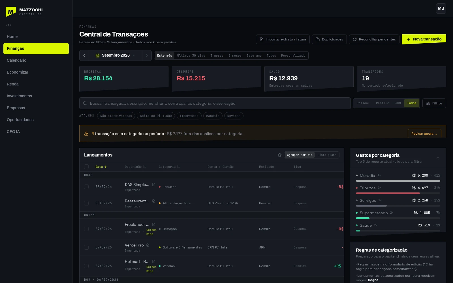Click document icon on Vercel Pro row
This screenshot has height=283, width=453.
148,245
